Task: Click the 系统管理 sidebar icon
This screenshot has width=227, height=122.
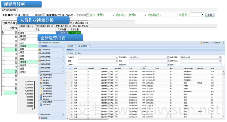Action: [40, 118]
